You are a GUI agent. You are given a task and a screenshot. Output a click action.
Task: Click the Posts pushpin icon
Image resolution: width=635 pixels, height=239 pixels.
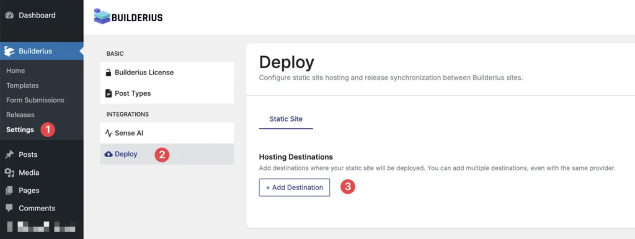coord(9,155)
